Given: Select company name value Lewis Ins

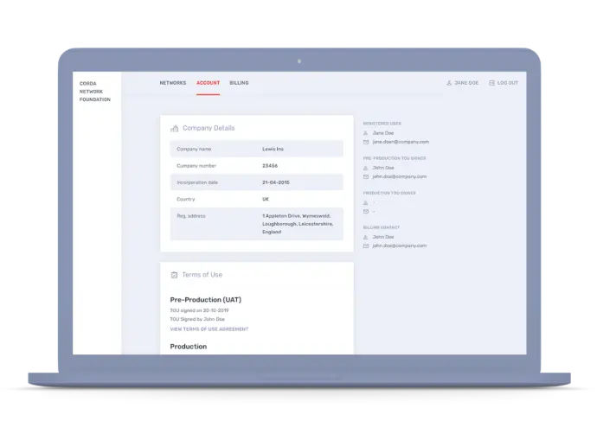Looking at the screenshot, I should coord(273,149).
